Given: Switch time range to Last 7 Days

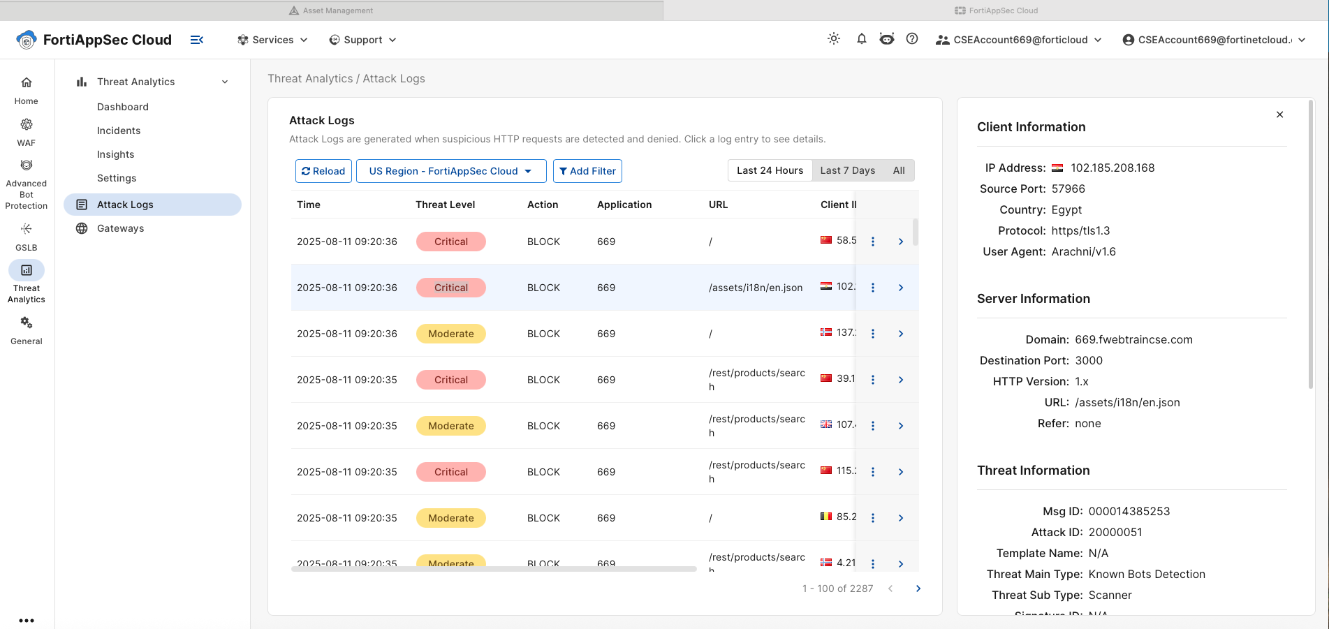Looking at the screenshot, I should [848, 170].
